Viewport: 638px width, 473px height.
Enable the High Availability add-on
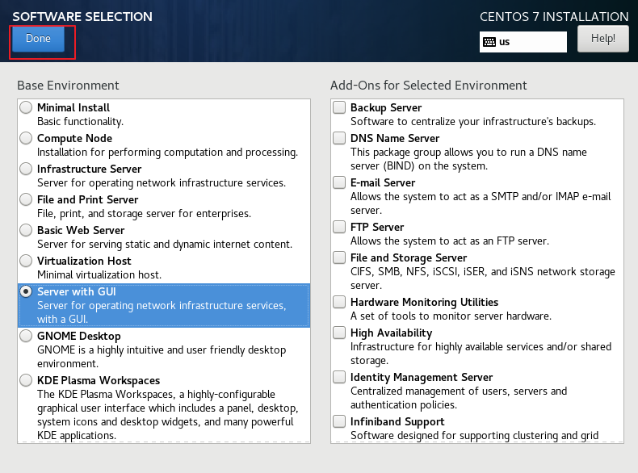tap(339, 333)
